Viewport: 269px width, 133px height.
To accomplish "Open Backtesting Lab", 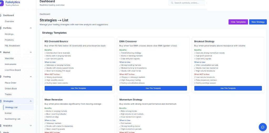I will click(x=13, y=119).
